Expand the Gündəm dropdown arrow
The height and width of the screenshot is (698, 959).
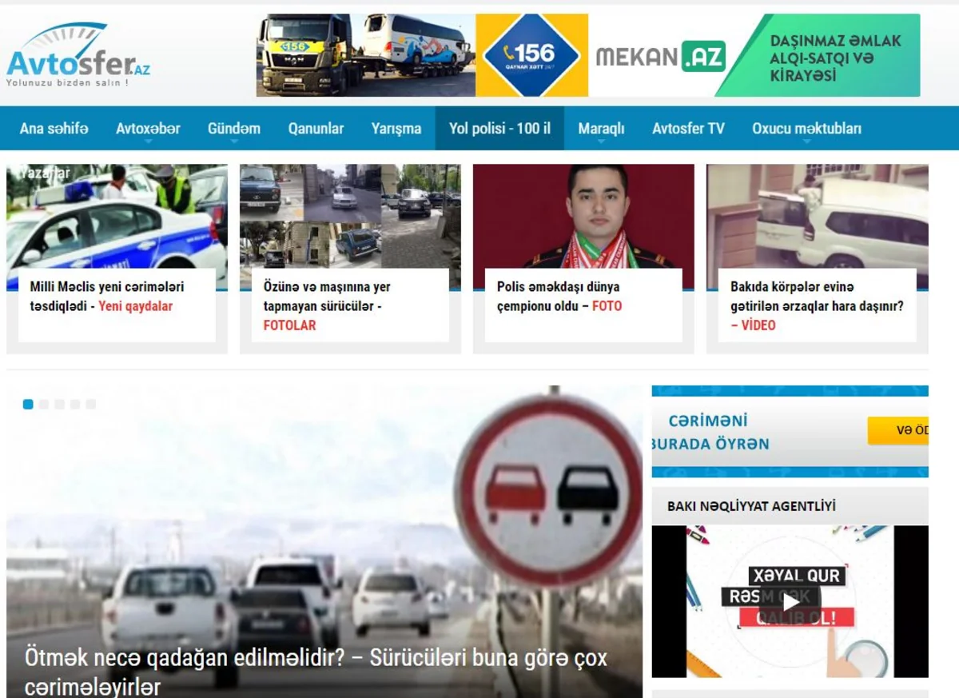[x=234, y=142]
